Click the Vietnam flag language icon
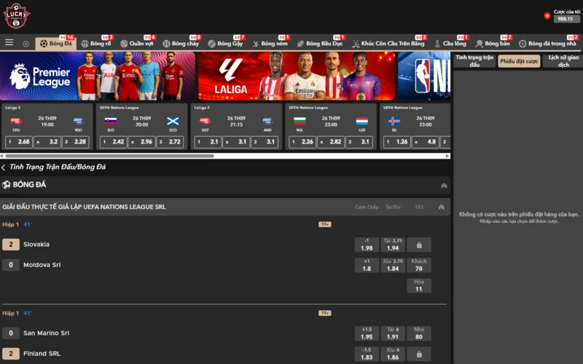 [x=547, y=15]
